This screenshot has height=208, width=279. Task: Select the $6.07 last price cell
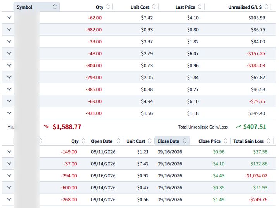(193, 53)
